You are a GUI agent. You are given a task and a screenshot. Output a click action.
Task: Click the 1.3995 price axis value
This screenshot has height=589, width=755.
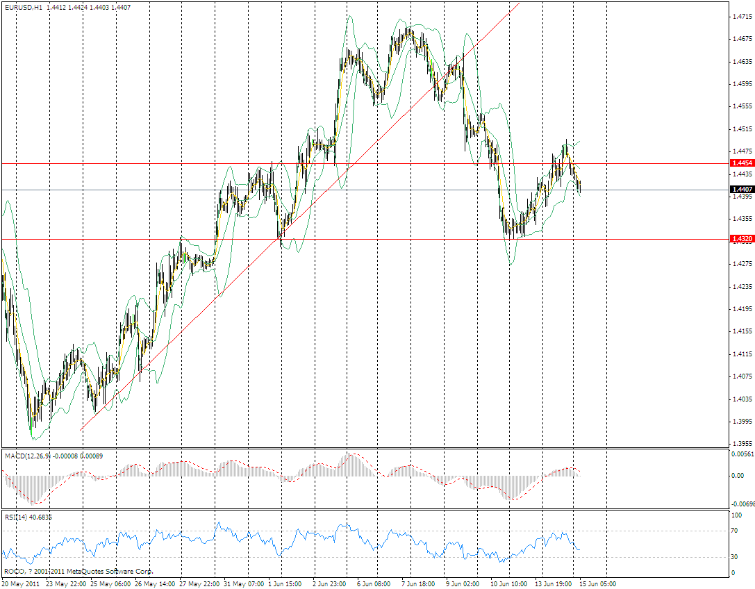pyautogui.click(x=742, y=422)
